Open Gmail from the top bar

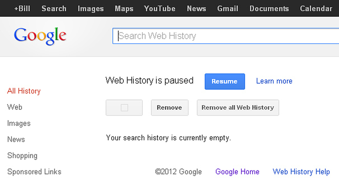click(228, 9)
